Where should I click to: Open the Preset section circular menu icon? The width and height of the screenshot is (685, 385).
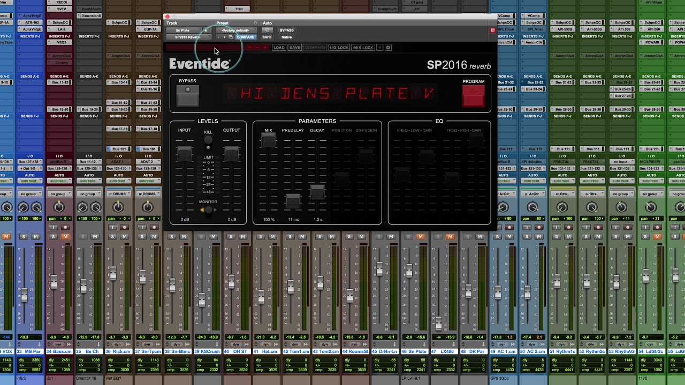tap(255, 23)
